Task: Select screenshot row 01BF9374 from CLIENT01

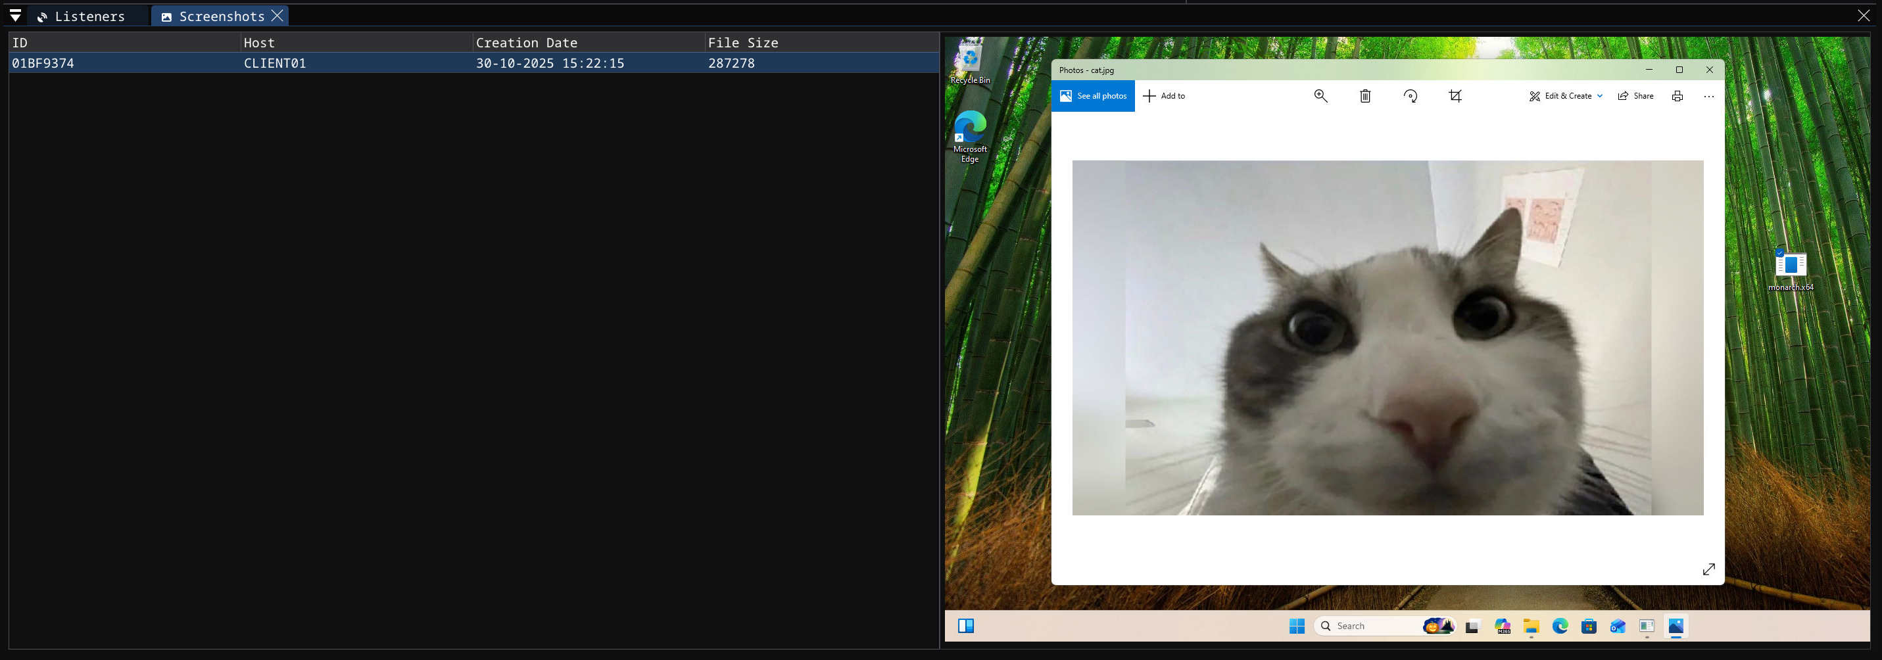Action: click(x=292, y=63)
